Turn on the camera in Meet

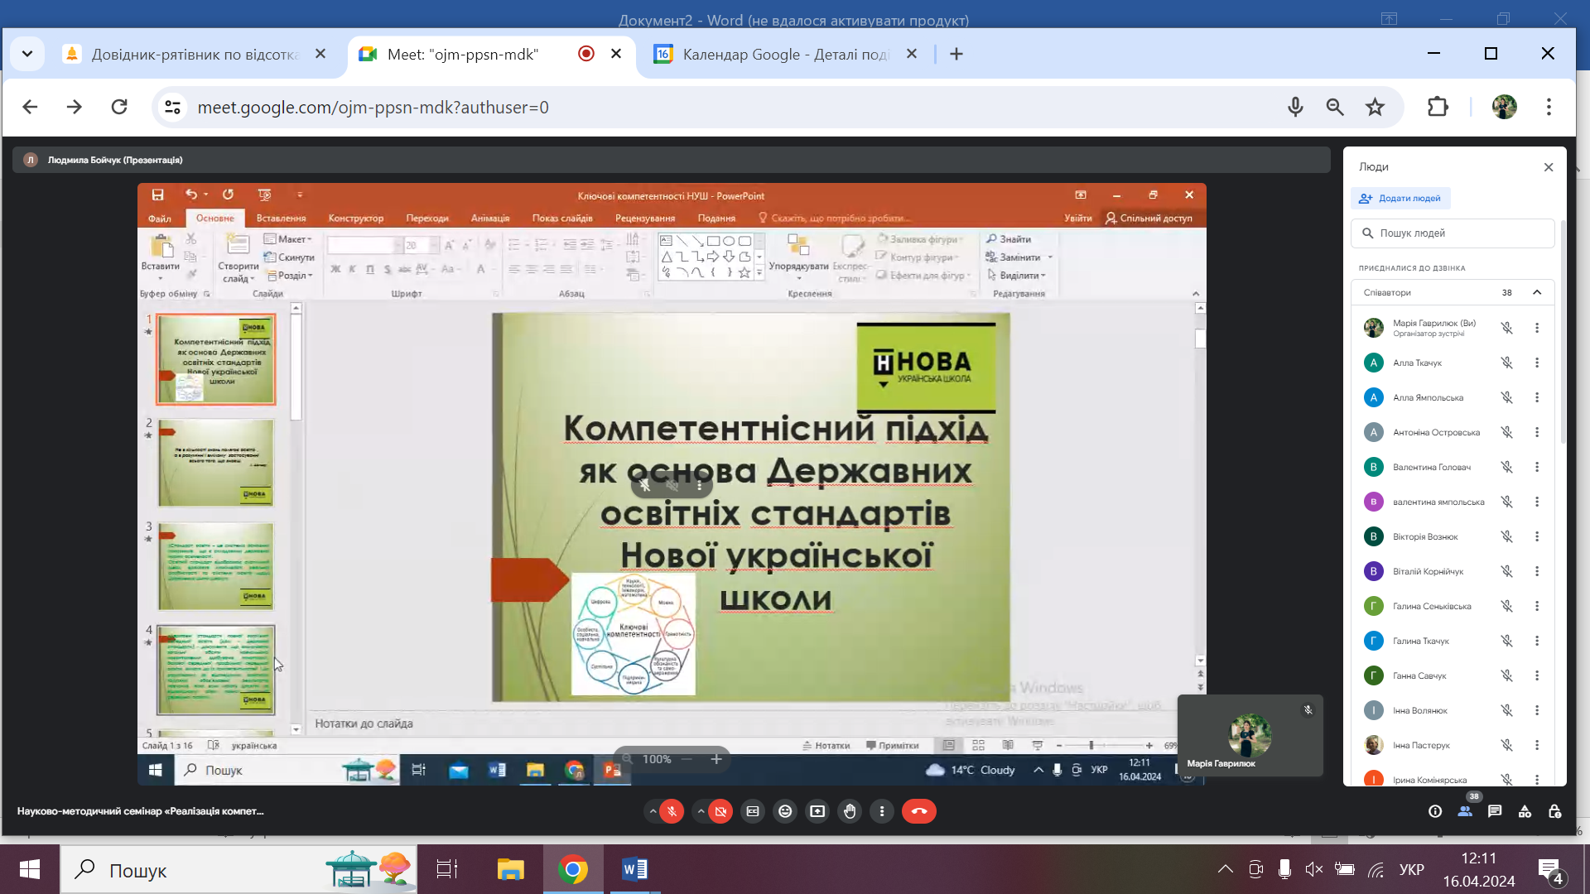[x=720, y=811]
